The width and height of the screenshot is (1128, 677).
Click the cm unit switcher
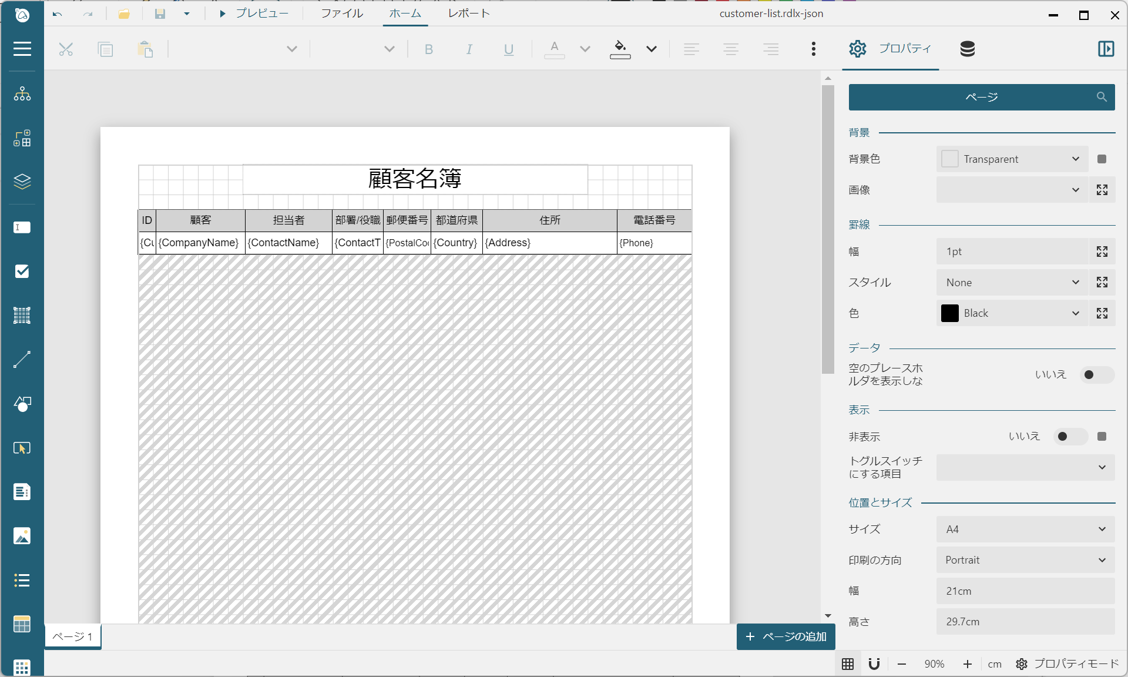994,664
